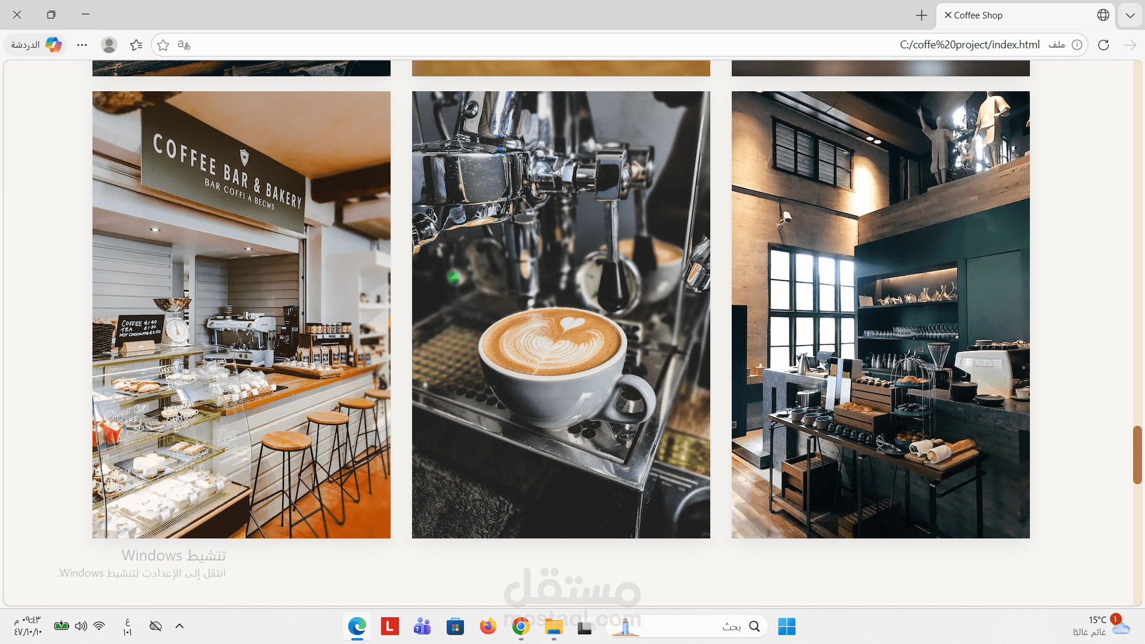Click the favorites star in address bar
This screenshot has width=1145, height=644.
163,45
